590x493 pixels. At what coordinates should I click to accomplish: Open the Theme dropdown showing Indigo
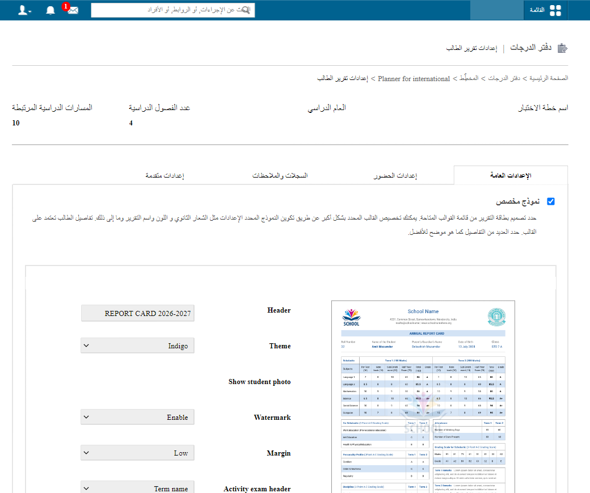(138, 345)
